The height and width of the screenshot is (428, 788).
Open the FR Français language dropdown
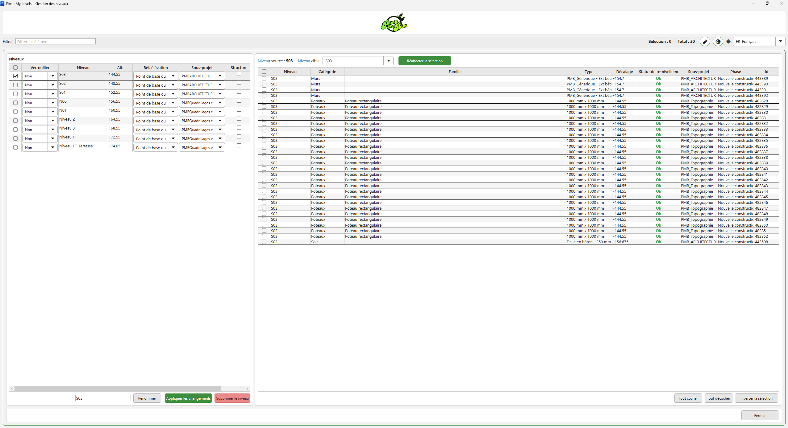click(x=780, y=41)
